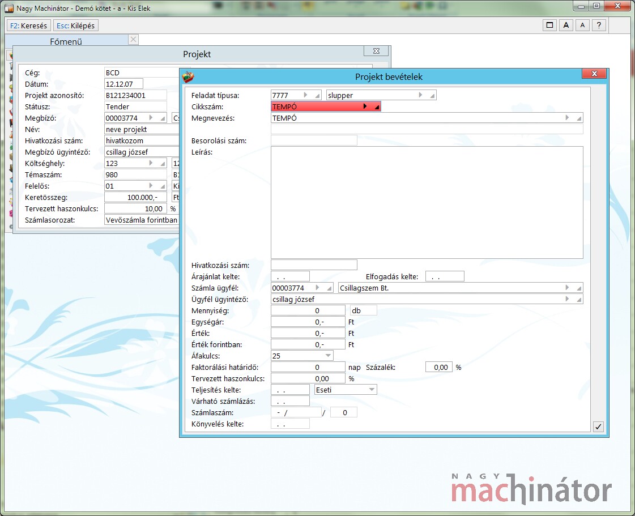Image resolution: width=635 pixels, height=516 pixels.
Task: Open Számla ügyfél 00003774 lookup arrow
Action: coord(317,288)
